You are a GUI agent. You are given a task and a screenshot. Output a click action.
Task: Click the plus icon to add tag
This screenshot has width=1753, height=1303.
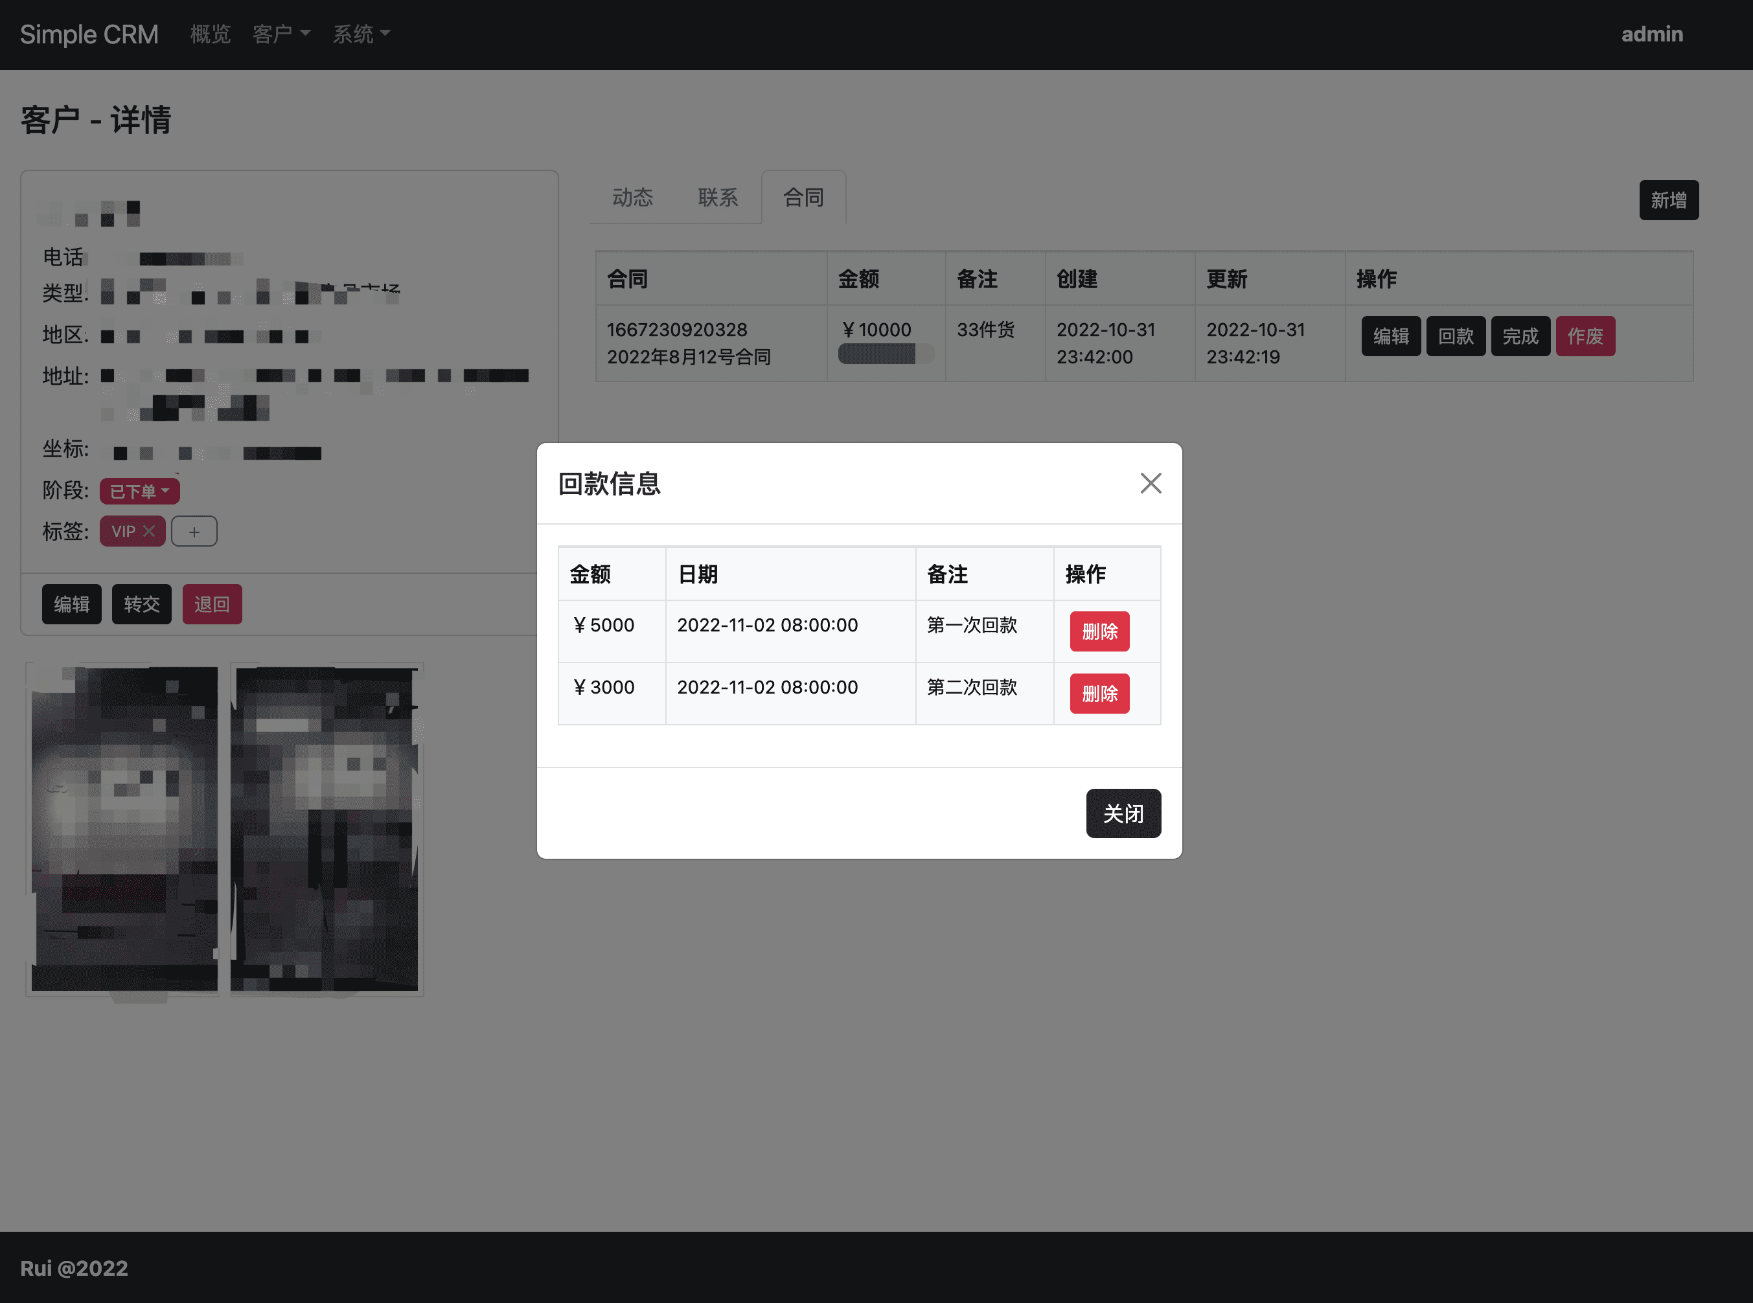point(194,532)
